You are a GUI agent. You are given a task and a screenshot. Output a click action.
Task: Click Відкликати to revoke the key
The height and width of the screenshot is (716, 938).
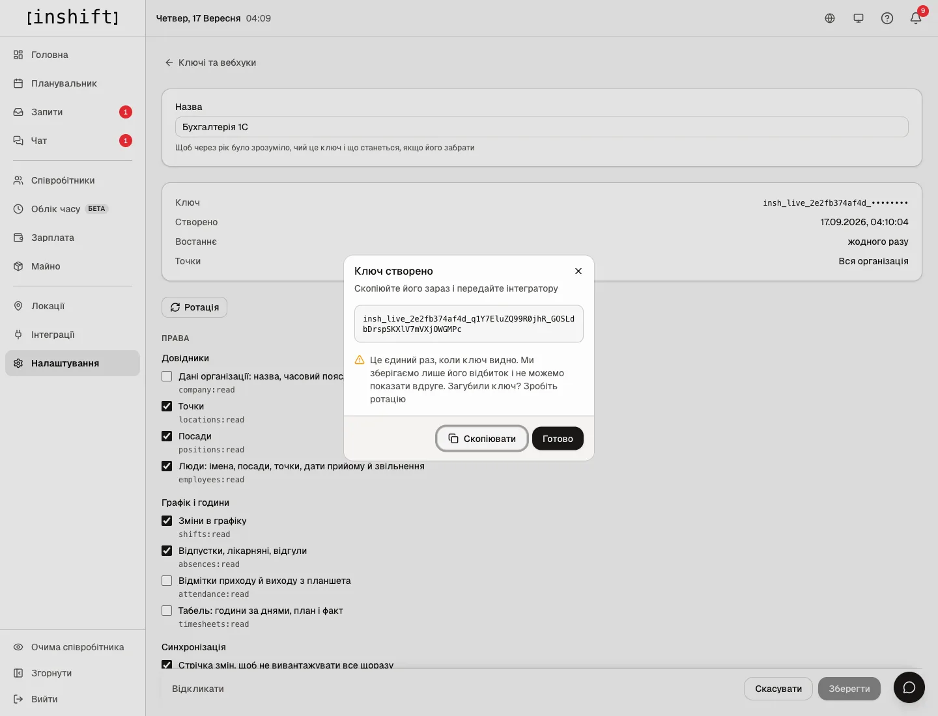[x=198, y=689]
